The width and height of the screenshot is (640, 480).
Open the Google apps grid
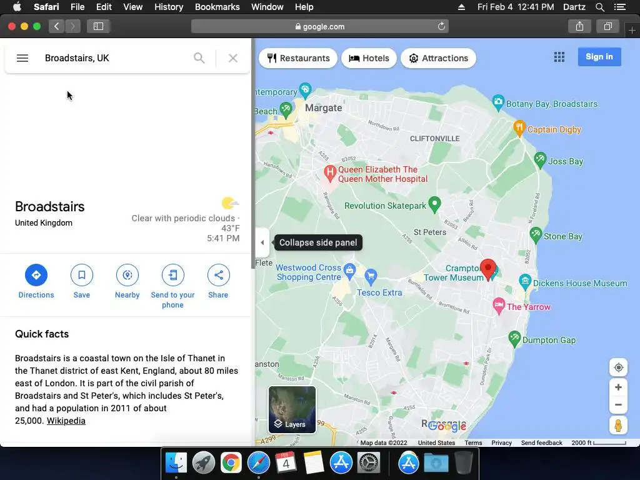559,57
